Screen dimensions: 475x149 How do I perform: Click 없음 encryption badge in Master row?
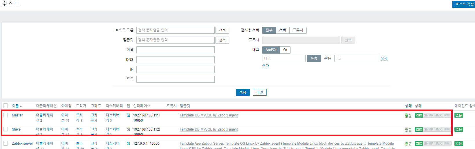pos(459,115)
